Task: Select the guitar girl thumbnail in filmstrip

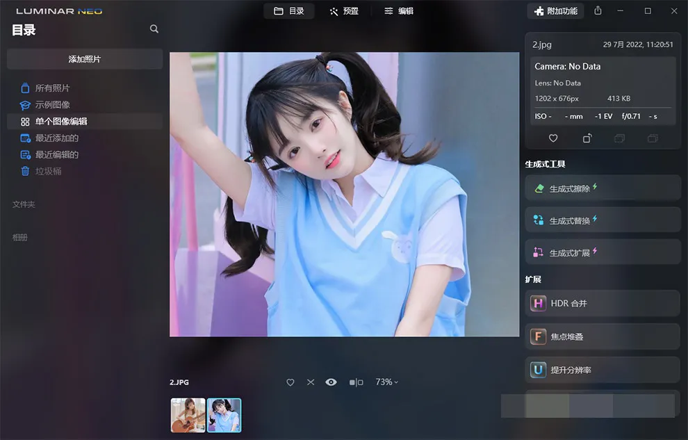Action: tap(188, 415)
